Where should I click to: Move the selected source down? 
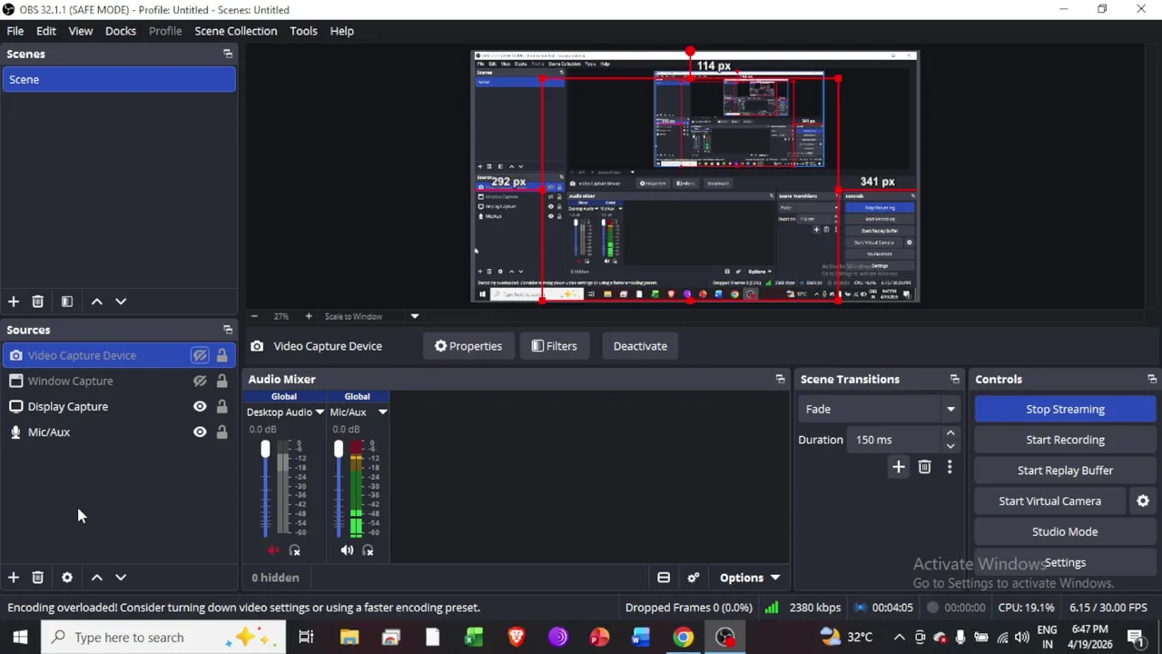[120, 578]
